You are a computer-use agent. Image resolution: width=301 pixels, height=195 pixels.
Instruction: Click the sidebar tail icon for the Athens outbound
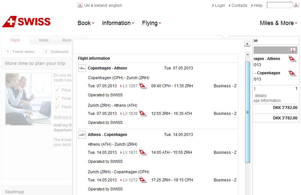tap(292, 59)
